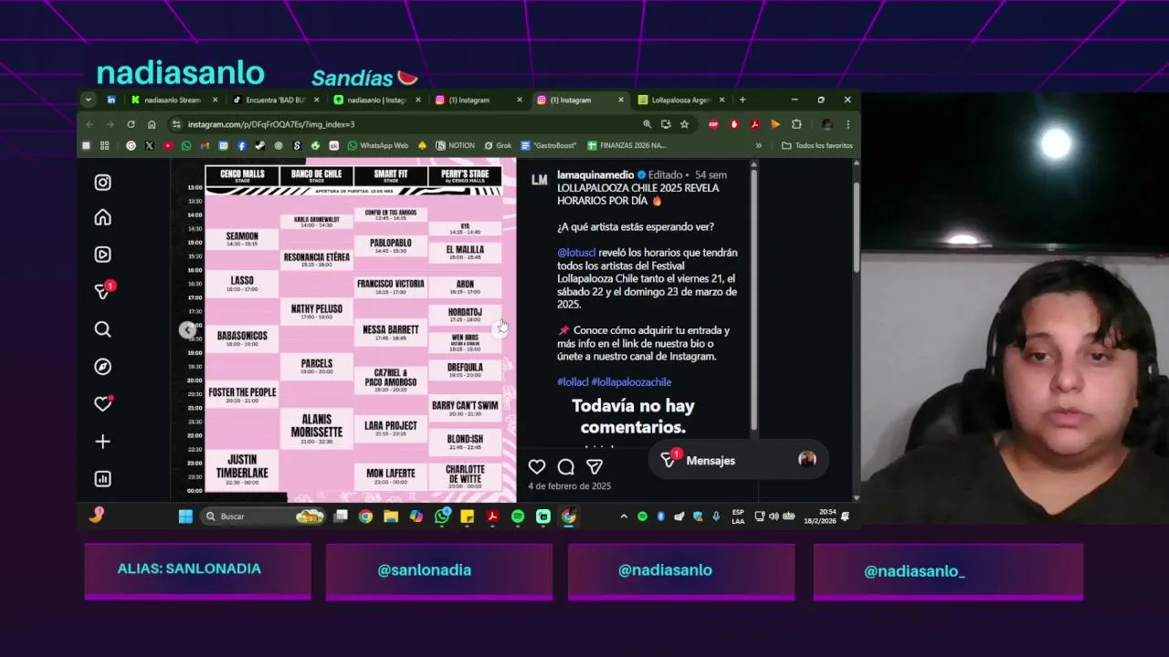Open File Explorer from taskbar

pos(391,516)
